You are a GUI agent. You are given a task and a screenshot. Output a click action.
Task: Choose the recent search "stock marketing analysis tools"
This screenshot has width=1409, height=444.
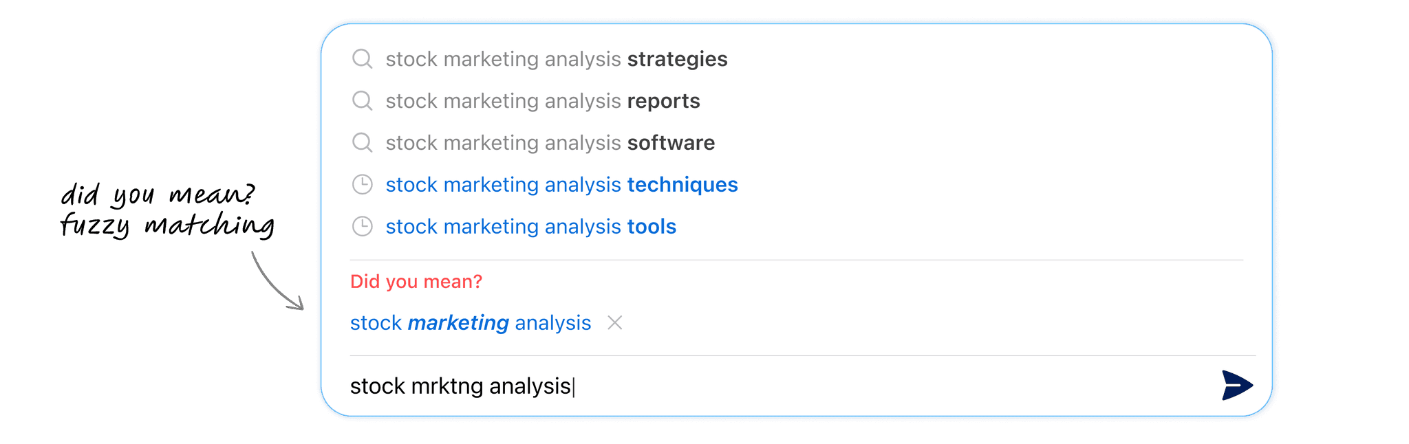[x=531, y=226]
